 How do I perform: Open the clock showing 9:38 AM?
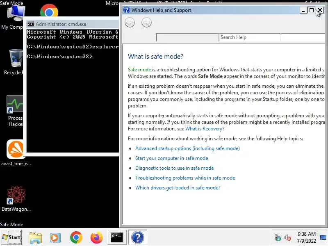[306, 237]
